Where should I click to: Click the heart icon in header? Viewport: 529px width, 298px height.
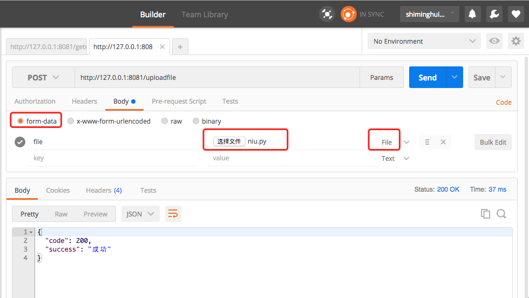[x=516, y=14]
